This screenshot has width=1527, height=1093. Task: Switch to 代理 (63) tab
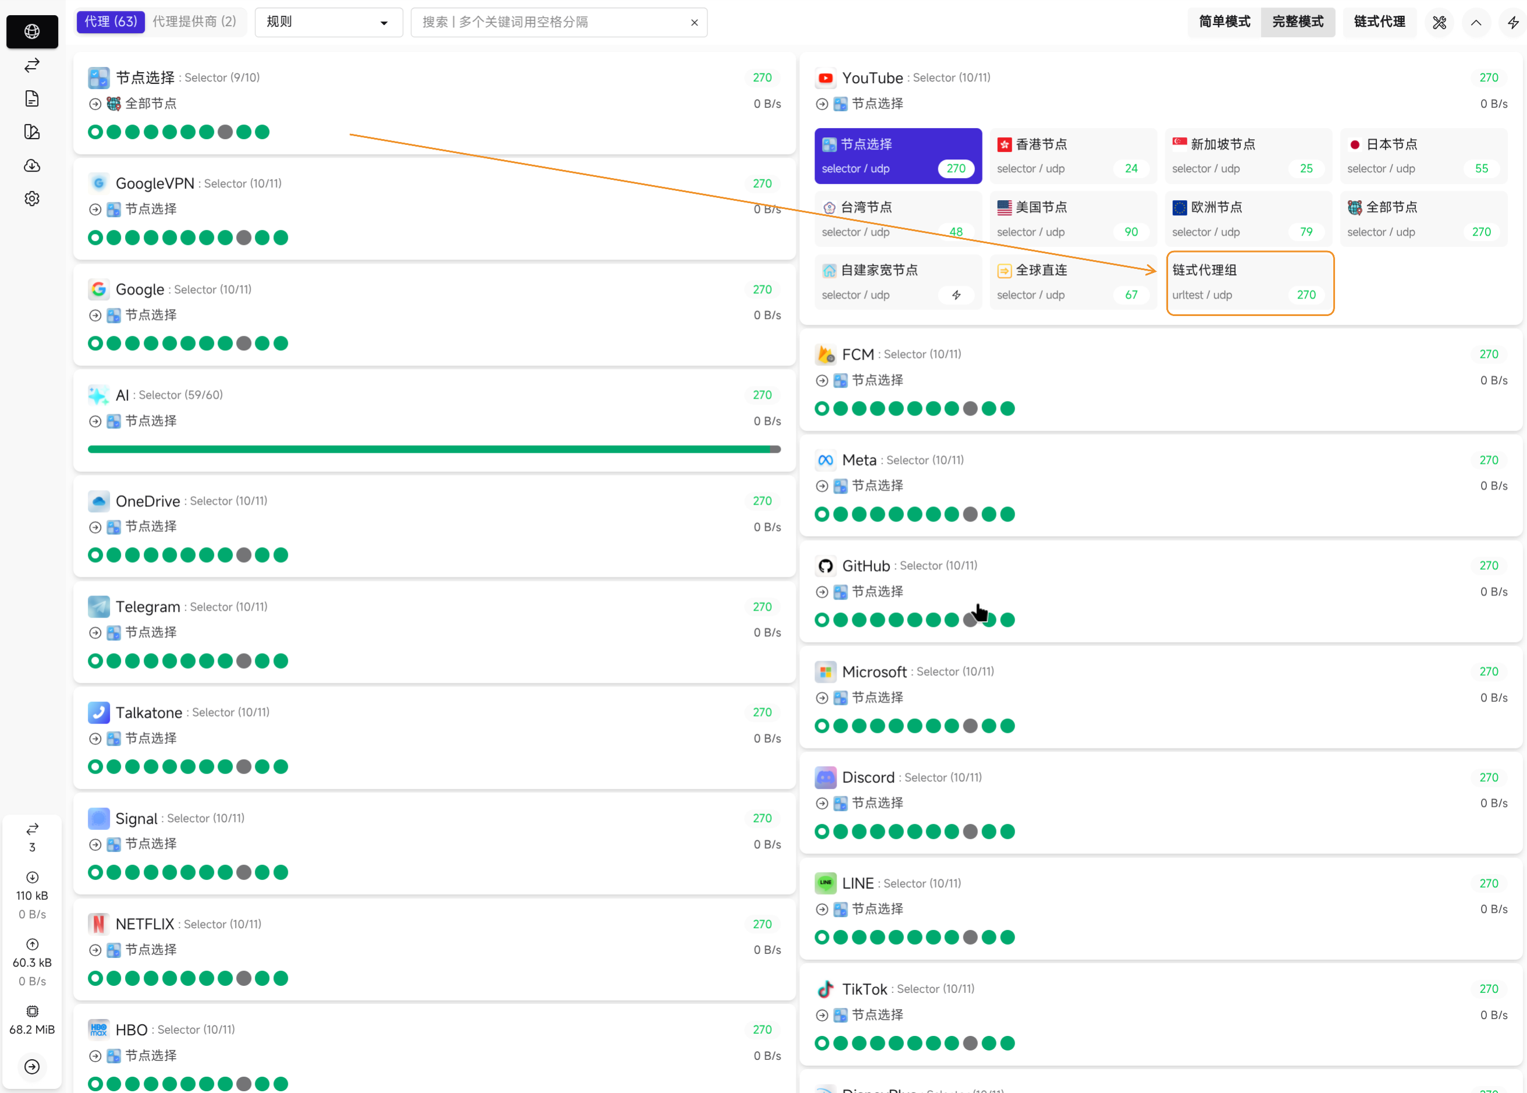(111, 22)
